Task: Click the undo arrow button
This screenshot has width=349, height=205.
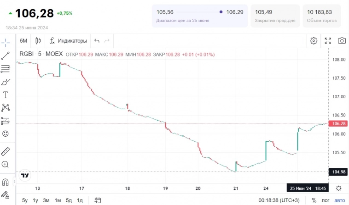Action: click(x=97, y=41)
